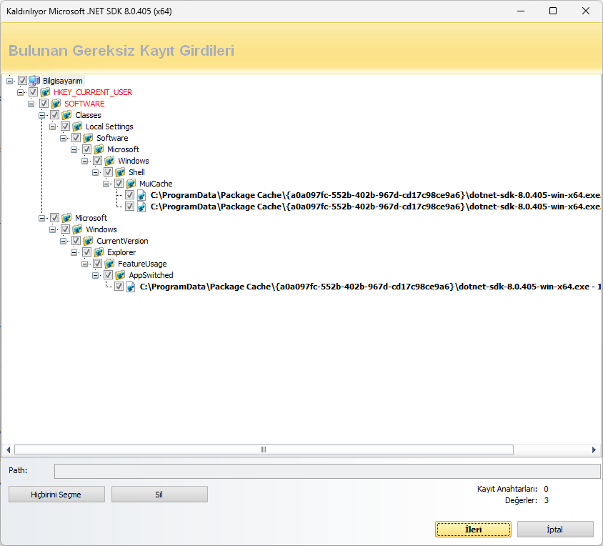This screenshot has width=603, height=546.
Task: Collapse the FeatureUsage node
Action: tap(85, 264)
